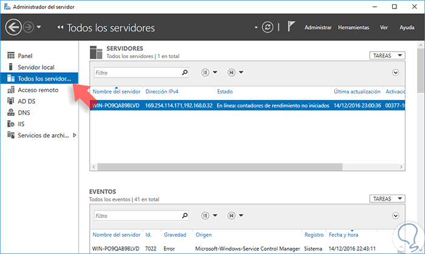Open the notifications flag icon
This screenshot has height=254, width=425.
tap(291, 27)
